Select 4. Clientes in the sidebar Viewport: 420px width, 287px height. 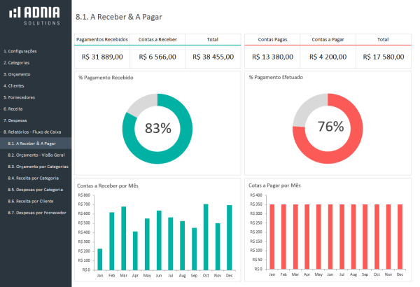(14, 85)
